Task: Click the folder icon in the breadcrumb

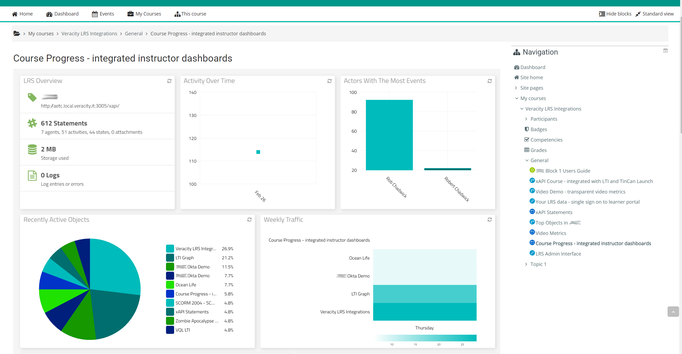Action: coord(17,33)
